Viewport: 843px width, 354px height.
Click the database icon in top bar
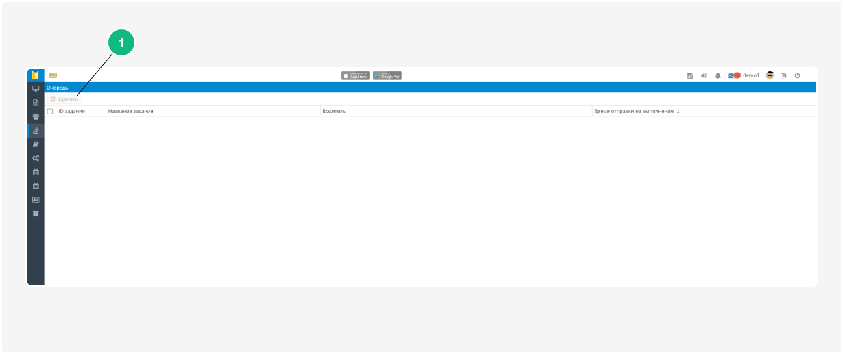tap(690, 75)
